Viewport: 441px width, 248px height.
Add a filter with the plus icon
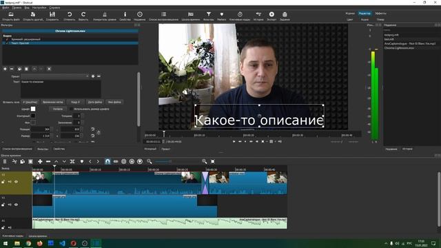click(5, 69)
